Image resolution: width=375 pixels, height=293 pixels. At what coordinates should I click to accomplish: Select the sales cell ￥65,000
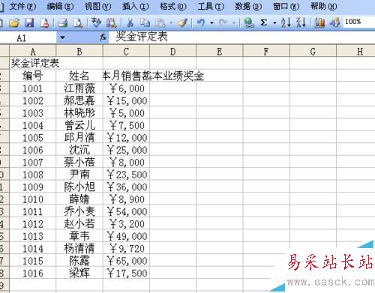[x=126, y=261]
